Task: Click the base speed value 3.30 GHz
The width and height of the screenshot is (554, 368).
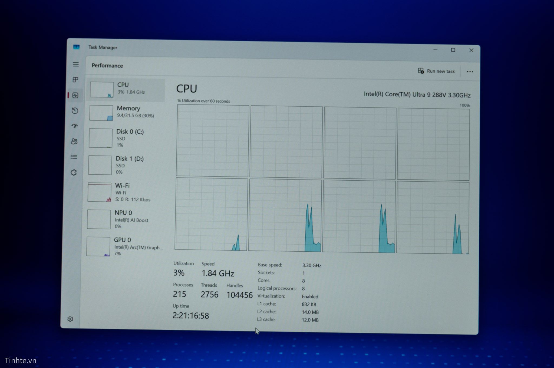Action: [312, 265]
